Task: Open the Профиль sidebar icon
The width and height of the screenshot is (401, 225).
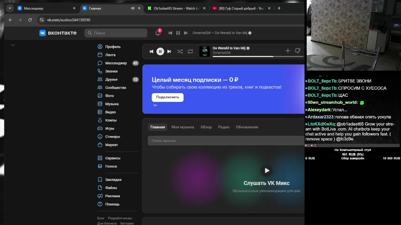Action: point(100,47)
